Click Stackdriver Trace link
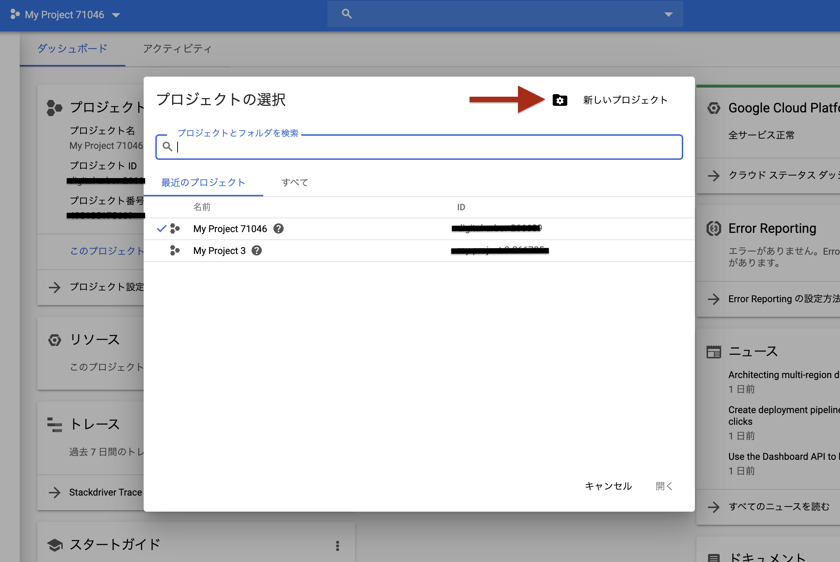The width and height of the screenshot is (840, 562). [x=106, y=492]
